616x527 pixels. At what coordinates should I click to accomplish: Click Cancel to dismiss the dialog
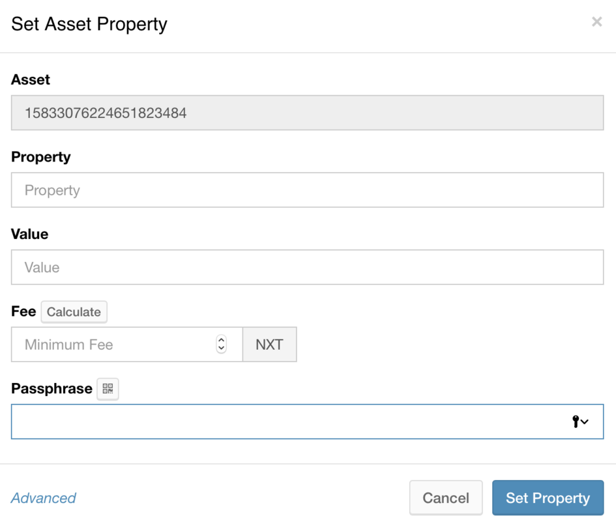[x=446, y=497]
